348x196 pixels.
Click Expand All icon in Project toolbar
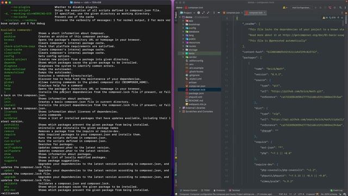(x=203, y=13)
